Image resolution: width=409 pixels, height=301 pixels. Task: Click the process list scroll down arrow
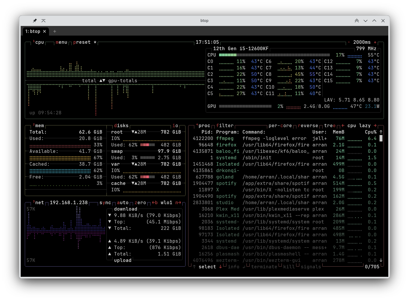pos(381,260)
